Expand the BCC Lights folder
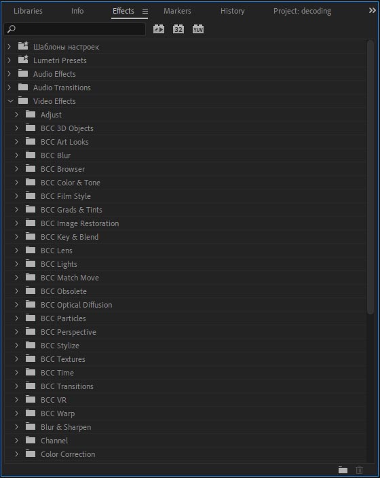The width and height of the screenshot is (380, 478). [x=17, y=264]
